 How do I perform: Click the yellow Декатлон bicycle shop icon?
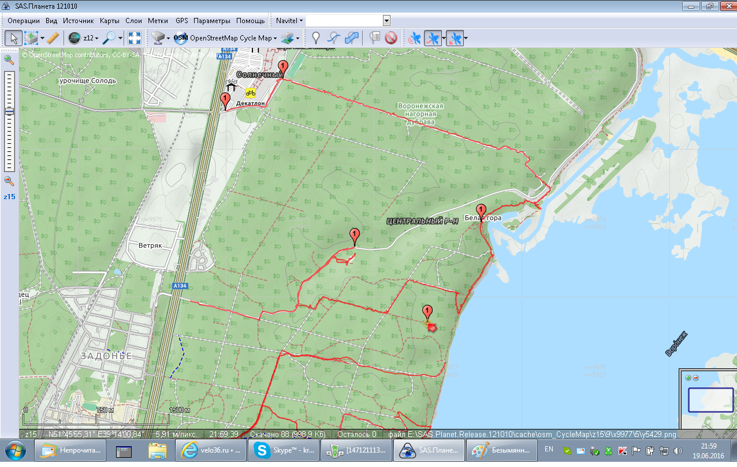[x=250, y=92]
